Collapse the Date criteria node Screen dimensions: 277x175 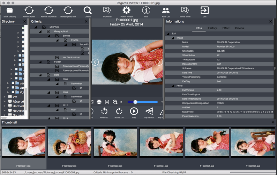coord(40,75)
